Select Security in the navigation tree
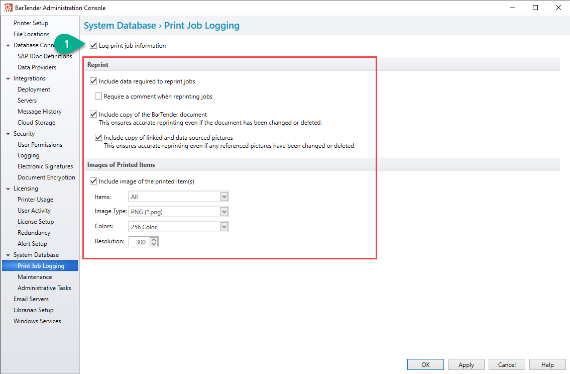The width and height of the screenshot is (570, 374). click(24, 134)
